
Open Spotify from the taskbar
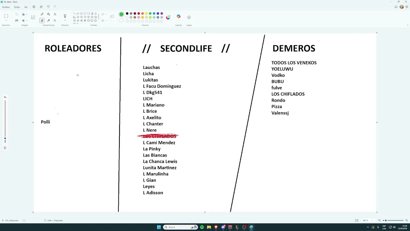click(x=202, y=227)
